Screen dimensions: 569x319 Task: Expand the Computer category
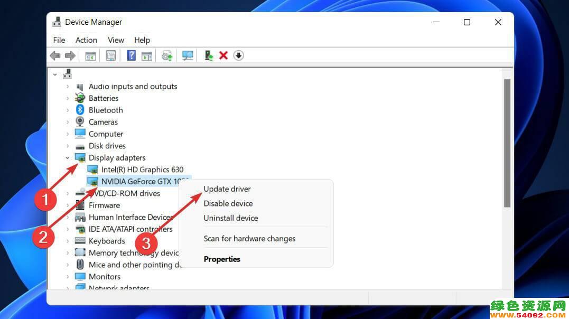click(68, 134)
